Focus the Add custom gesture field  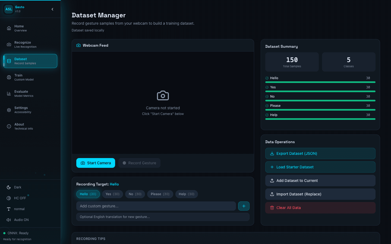(156, 206)
